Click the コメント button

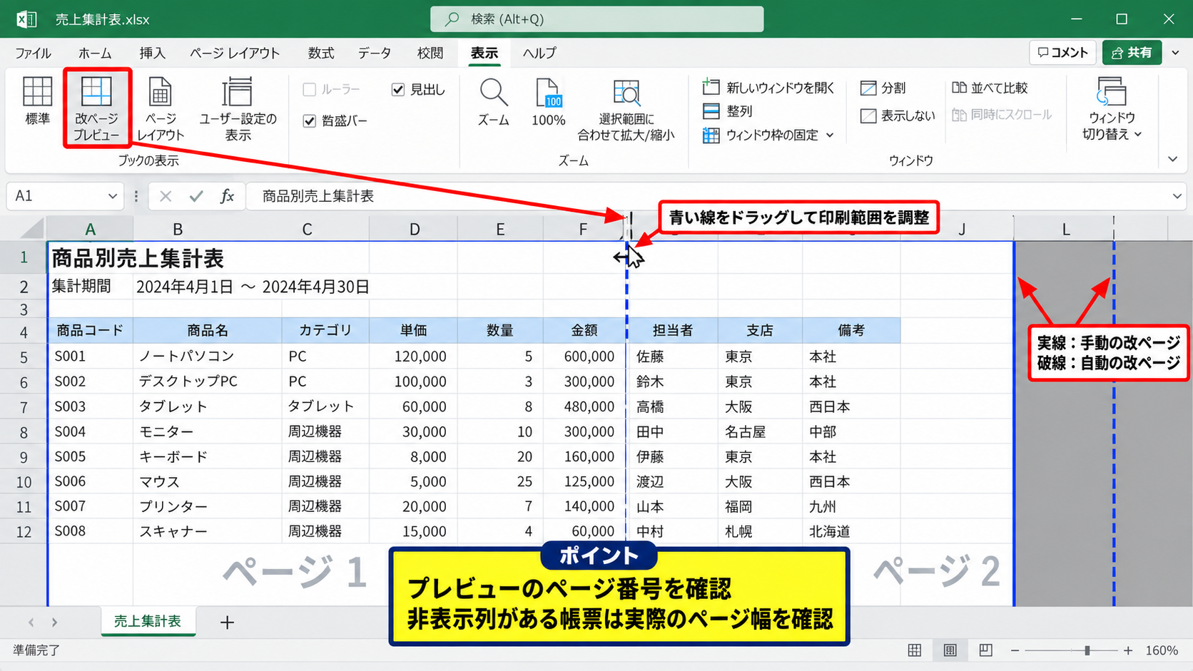1062,53
